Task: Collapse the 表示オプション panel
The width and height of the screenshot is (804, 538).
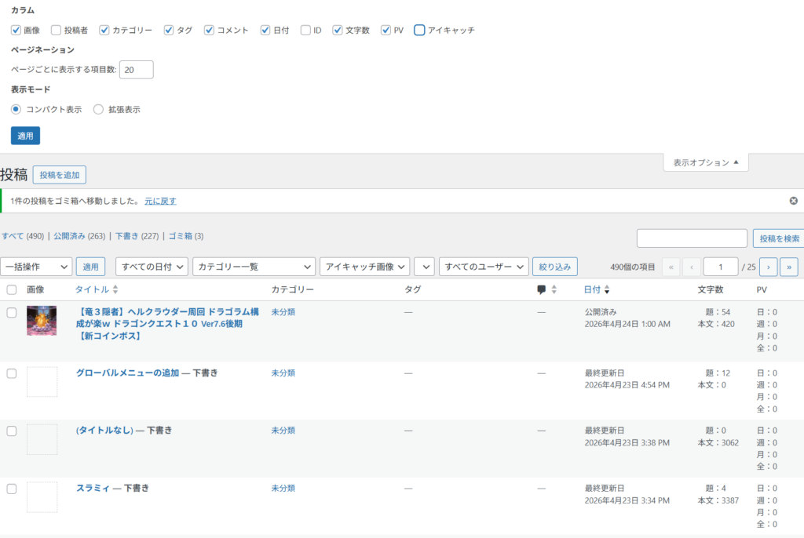Action: (x=705, y=162)
